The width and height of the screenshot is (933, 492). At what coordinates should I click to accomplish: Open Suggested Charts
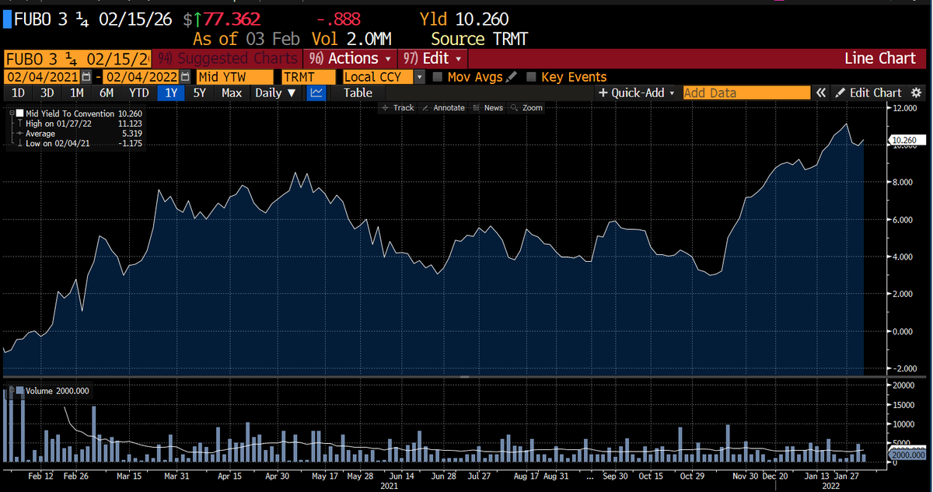click(x=228, y=58)
